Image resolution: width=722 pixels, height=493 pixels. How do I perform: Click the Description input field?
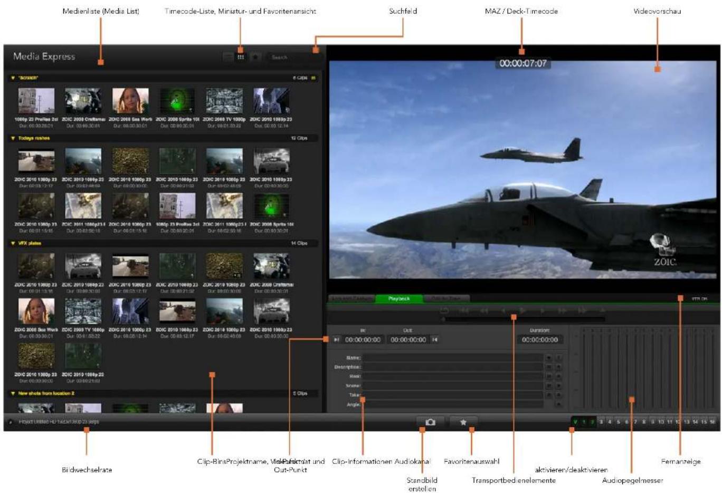pos(453,367)
